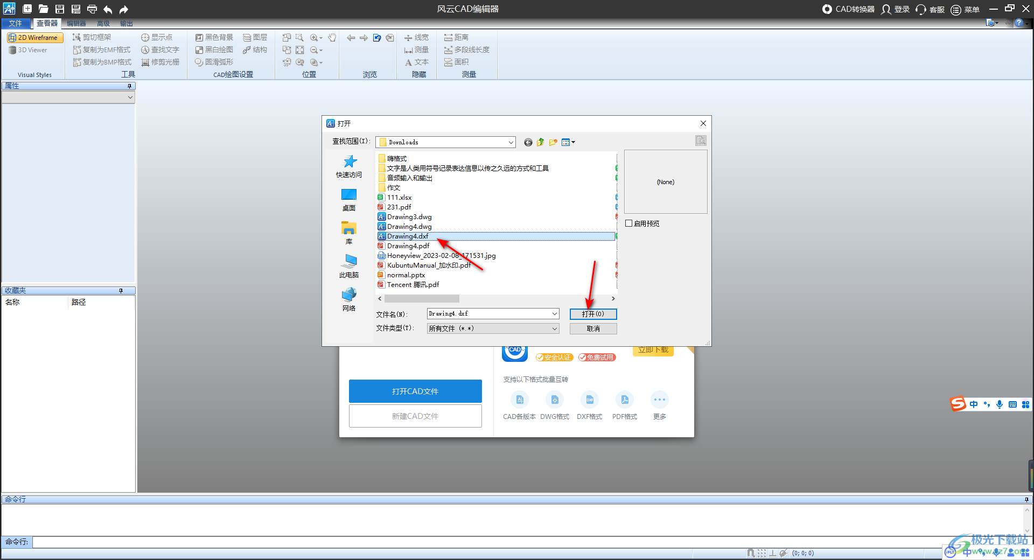Click the Print icon in title bar
This screenshot has width=1034, height=560.
point(92,9)
